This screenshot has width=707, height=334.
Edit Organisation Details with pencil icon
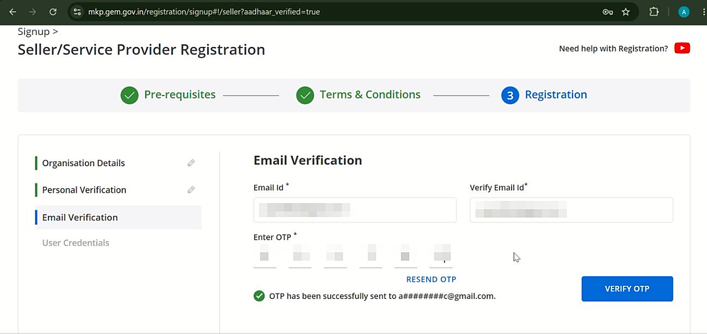pyautogui.click(x=191, y=163)
